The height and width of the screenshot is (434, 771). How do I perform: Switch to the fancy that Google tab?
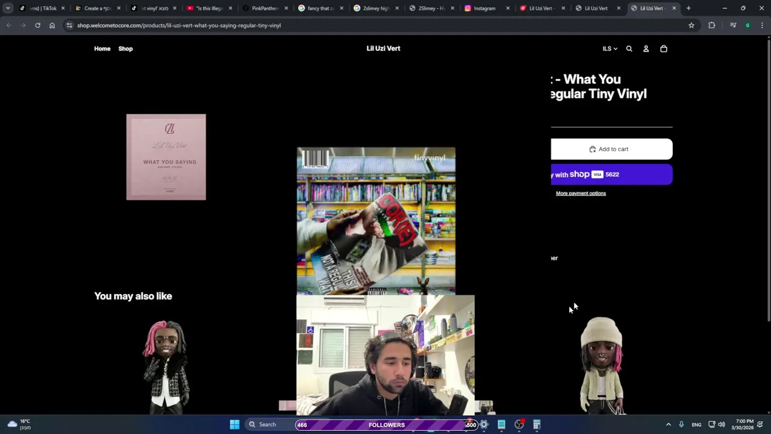[x=320, y=8]
